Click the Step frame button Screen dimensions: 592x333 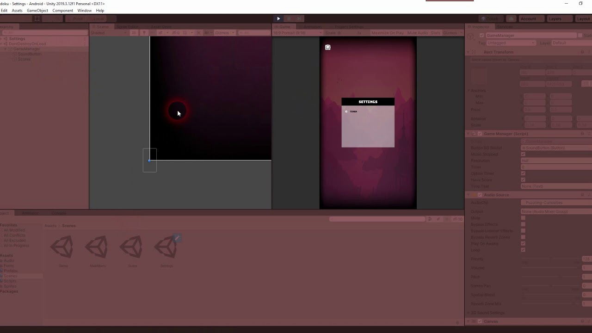299,18
